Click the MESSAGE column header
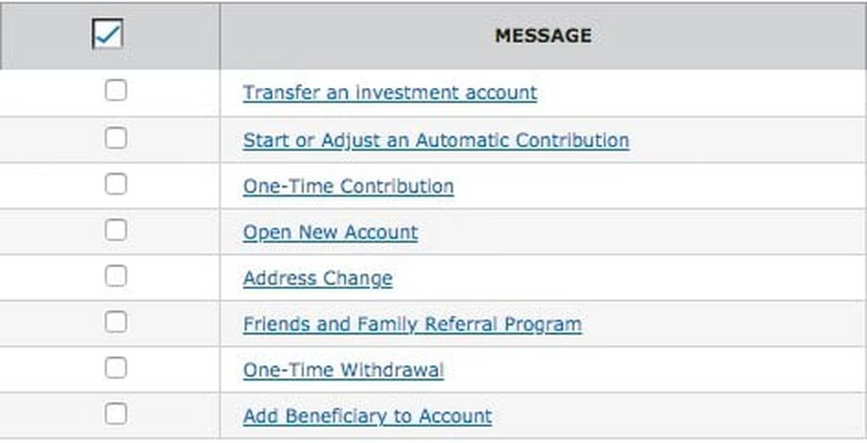867x443 pixels. tap(543, 36)
